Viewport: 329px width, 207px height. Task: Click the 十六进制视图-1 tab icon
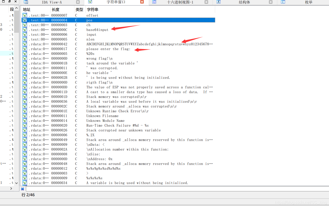(154, 2)
